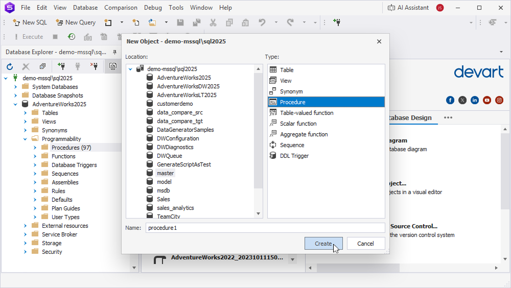Open Devart Facebook page icon

click(x=450, y=101)
